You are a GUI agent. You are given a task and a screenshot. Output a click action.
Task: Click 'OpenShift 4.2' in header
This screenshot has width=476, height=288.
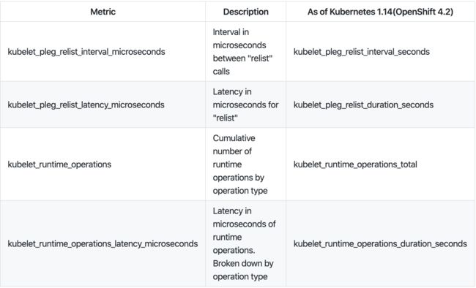coord(423,12)
